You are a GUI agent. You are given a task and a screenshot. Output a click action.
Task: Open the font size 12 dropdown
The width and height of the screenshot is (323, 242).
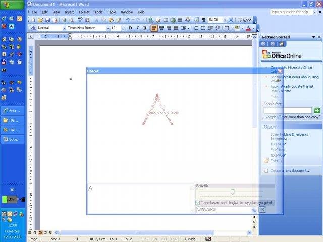tap(123, 28)
